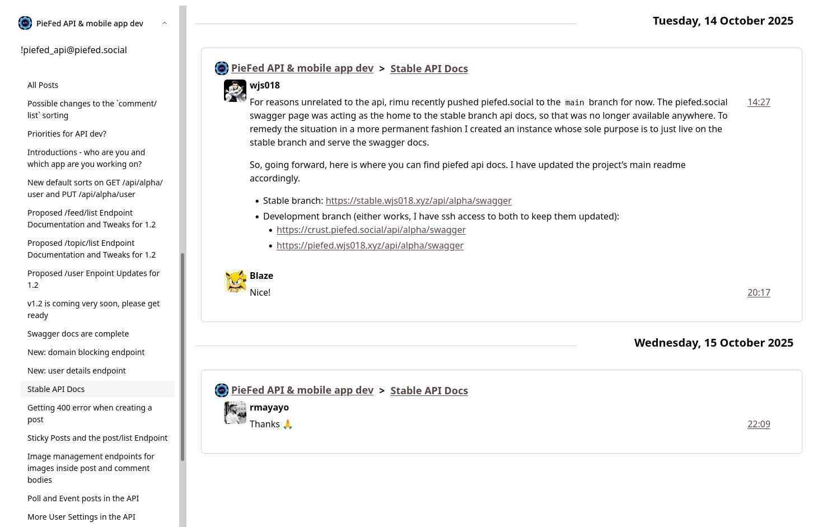Click rmayayo's avatar image
818x527 pixels.
(235, 413)
